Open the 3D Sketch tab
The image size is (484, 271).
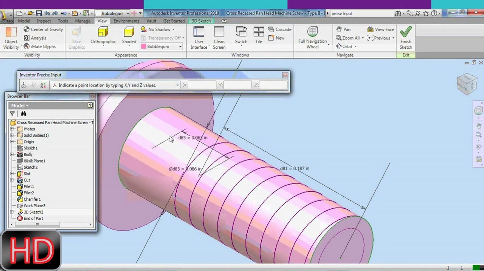(201, 21)
